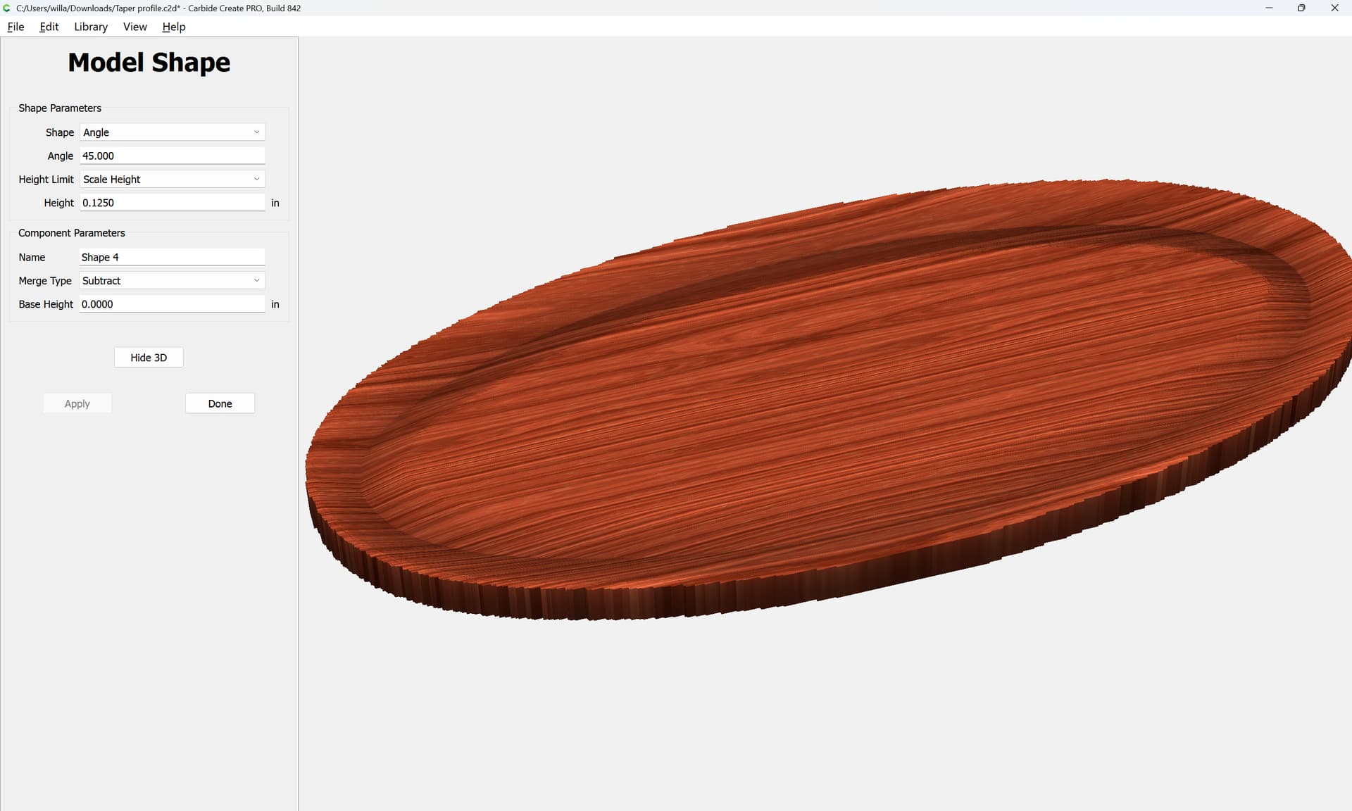Restore down the application window
Screen dimensions: 1352x811
pyautogui.click(x=1301, y=8)
